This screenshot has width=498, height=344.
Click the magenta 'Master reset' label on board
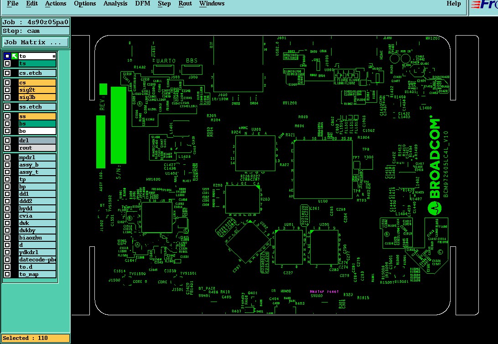(x=324, y=291)
